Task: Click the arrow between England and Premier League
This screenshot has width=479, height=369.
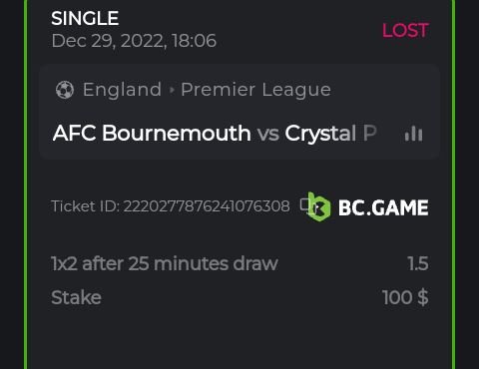Action: [x=172, y=90]
